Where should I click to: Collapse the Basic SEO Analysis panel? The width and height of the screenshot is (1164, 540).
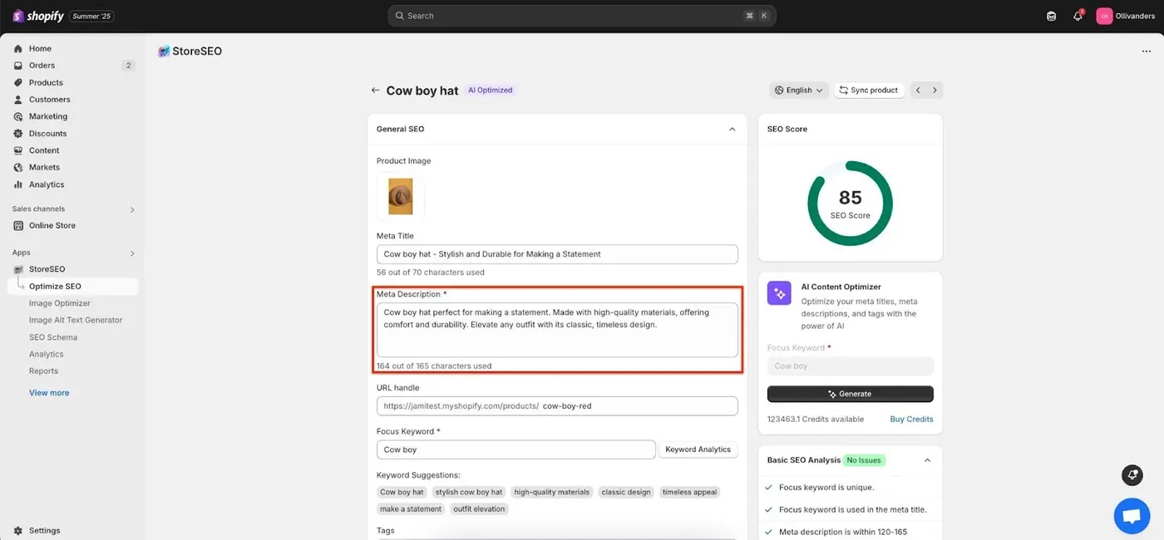pyautogui.click(x=927, y=460)
